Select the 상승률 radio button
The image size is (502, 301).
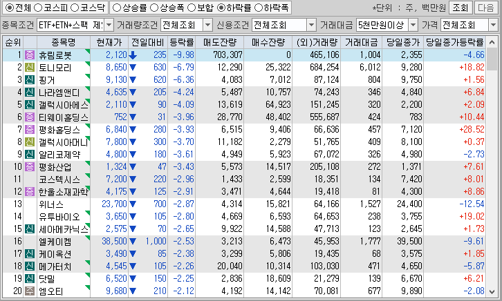[x=117, y=8]
